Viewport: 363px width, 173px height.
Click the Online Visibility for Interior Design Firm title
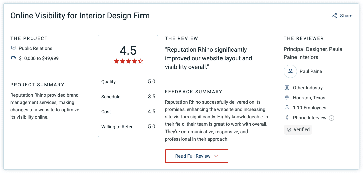(80, 16)
